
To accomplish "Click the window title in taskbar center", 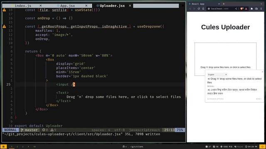I will tap(133, 147).
